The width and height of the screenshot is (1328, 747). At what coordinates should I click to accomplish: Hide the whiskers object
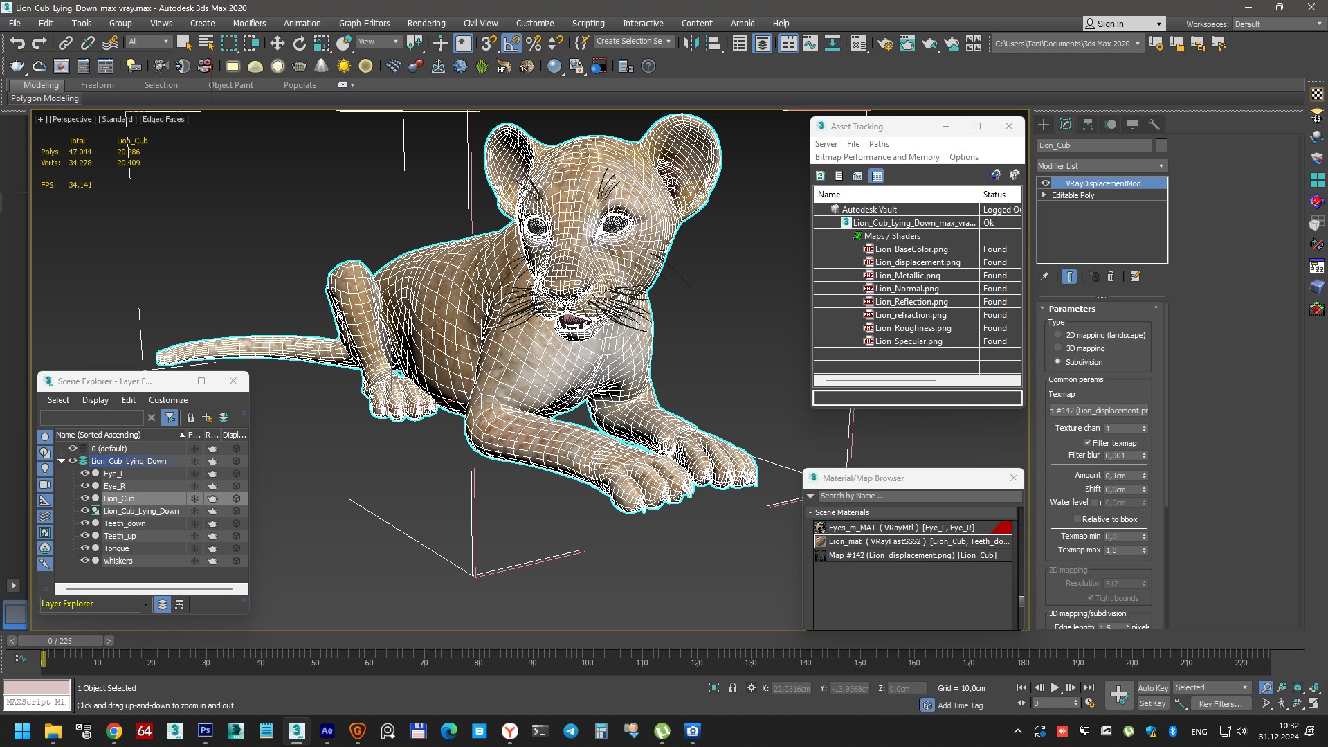[x=85, y=561]
